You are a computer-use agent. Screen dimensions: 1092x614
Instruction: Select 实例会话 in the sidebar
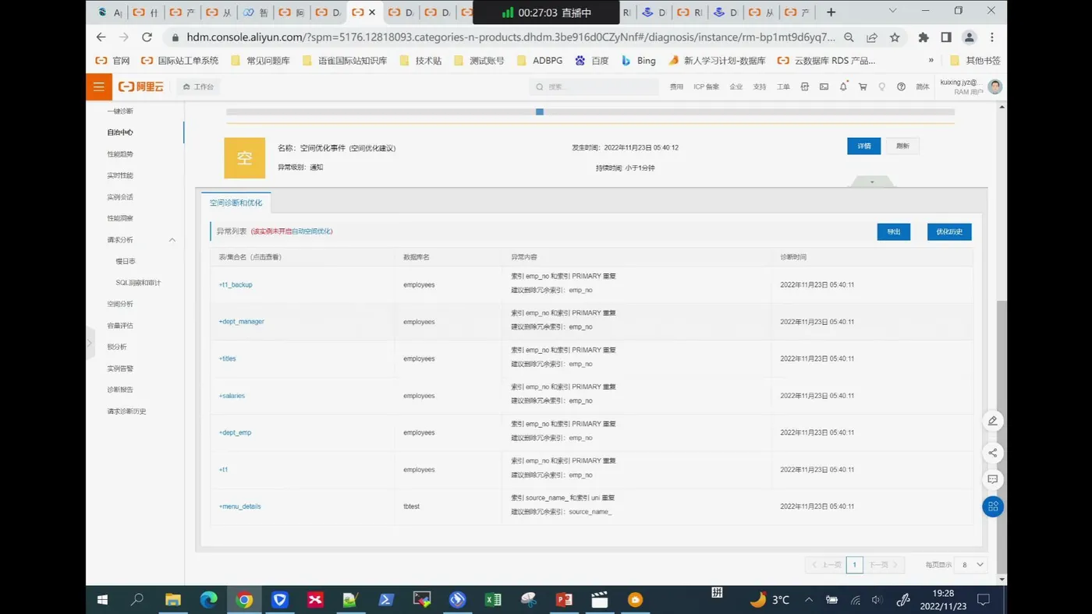120,196
